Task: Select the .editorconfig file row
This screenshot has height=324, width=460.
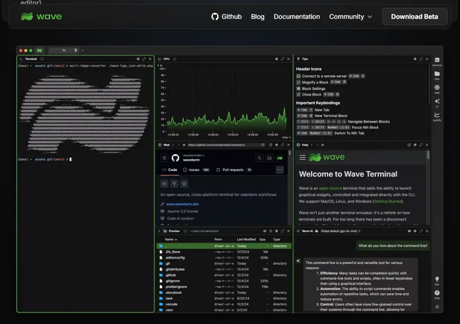Action: [x=224, y=258]
